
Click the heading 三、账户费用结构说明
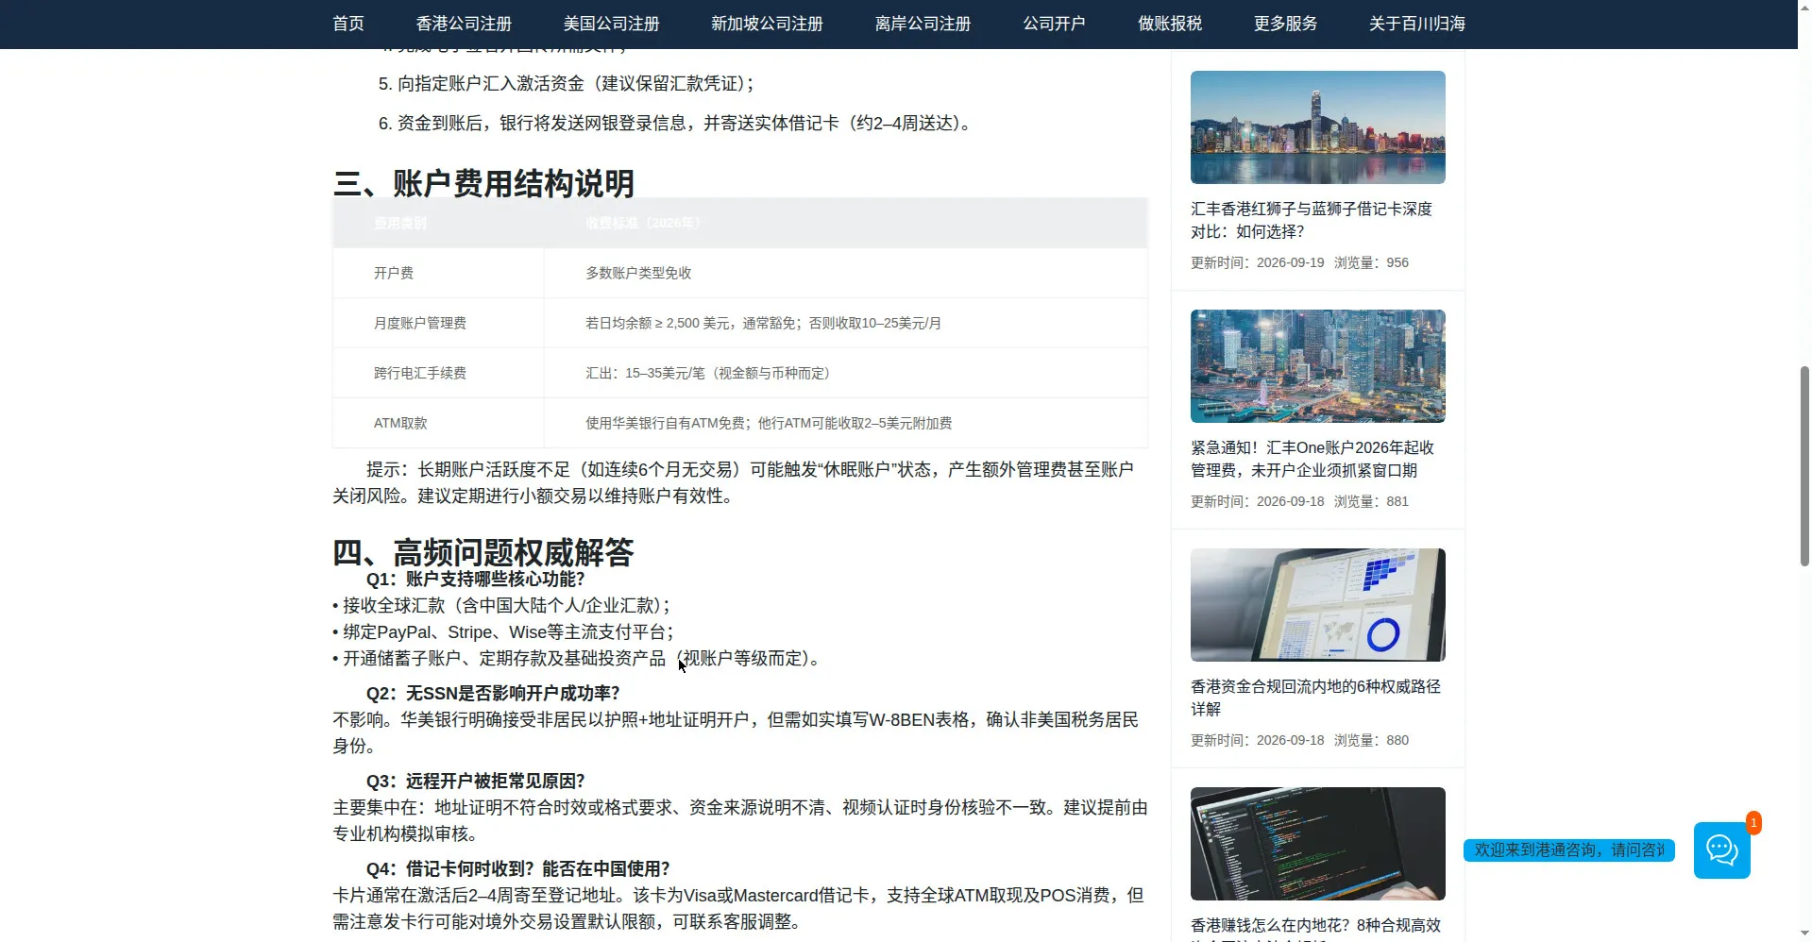click(483, 183)
